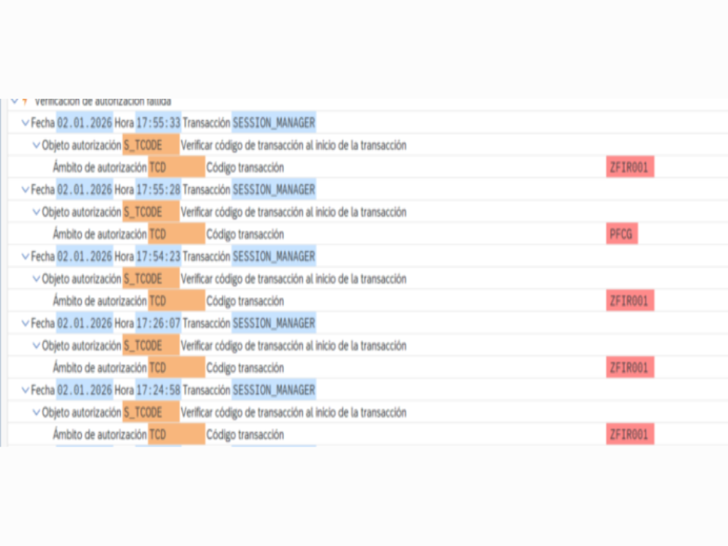
Task: Click the orange icon beside 'Verificación de autorización fallida'
Action: coord(25,101)
